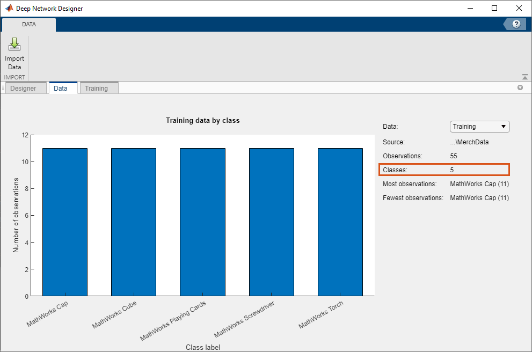Click the Source path '...\MerchData'

pyautogui.click(x=469, y=142)
